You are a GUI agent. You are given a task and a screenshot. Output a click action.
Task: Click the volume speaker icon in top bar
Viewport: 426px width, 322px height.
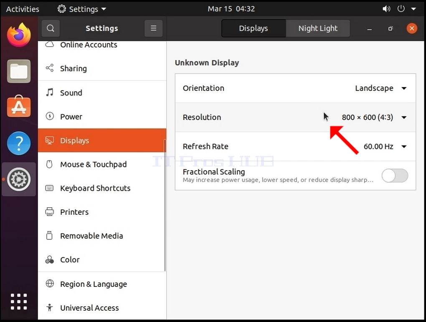point(386,9)
